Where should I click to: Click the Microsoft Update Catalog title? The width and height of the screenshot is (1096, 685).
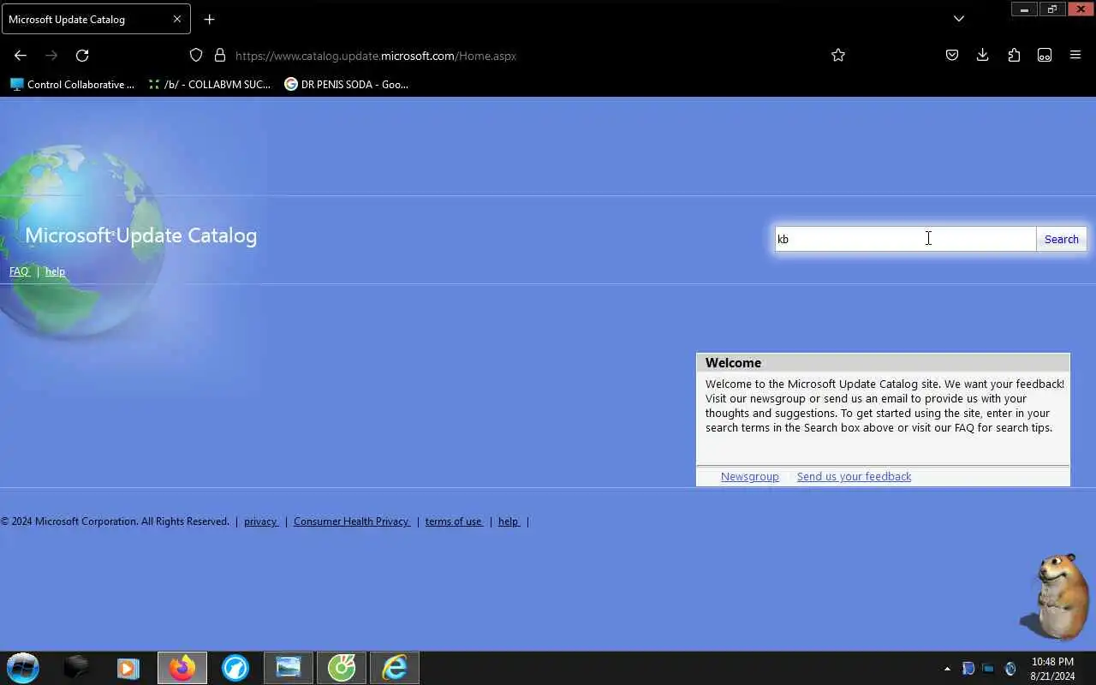tap(140, 235)
